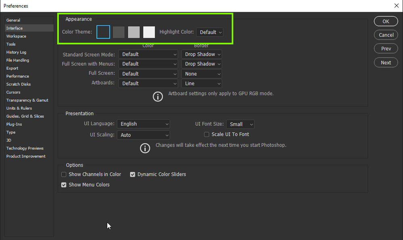Enable Show Channels in Color
Image resolution: width=403 pixels, height=240 pixels.
(x=64, y=174)
